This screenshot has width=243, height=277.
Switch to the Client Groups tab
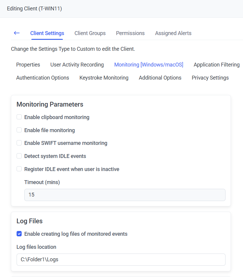coord(90,33)
